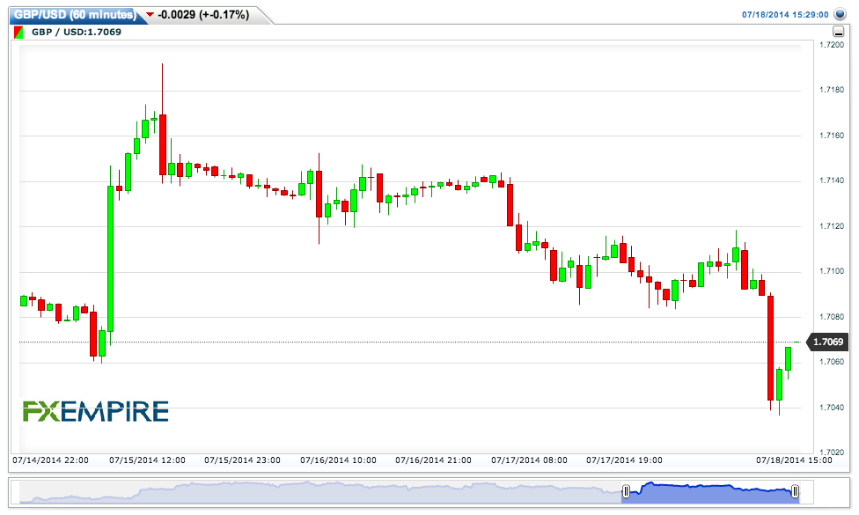
Task: Click the 1.7160 price axis label
Action: tap(831, 136)
